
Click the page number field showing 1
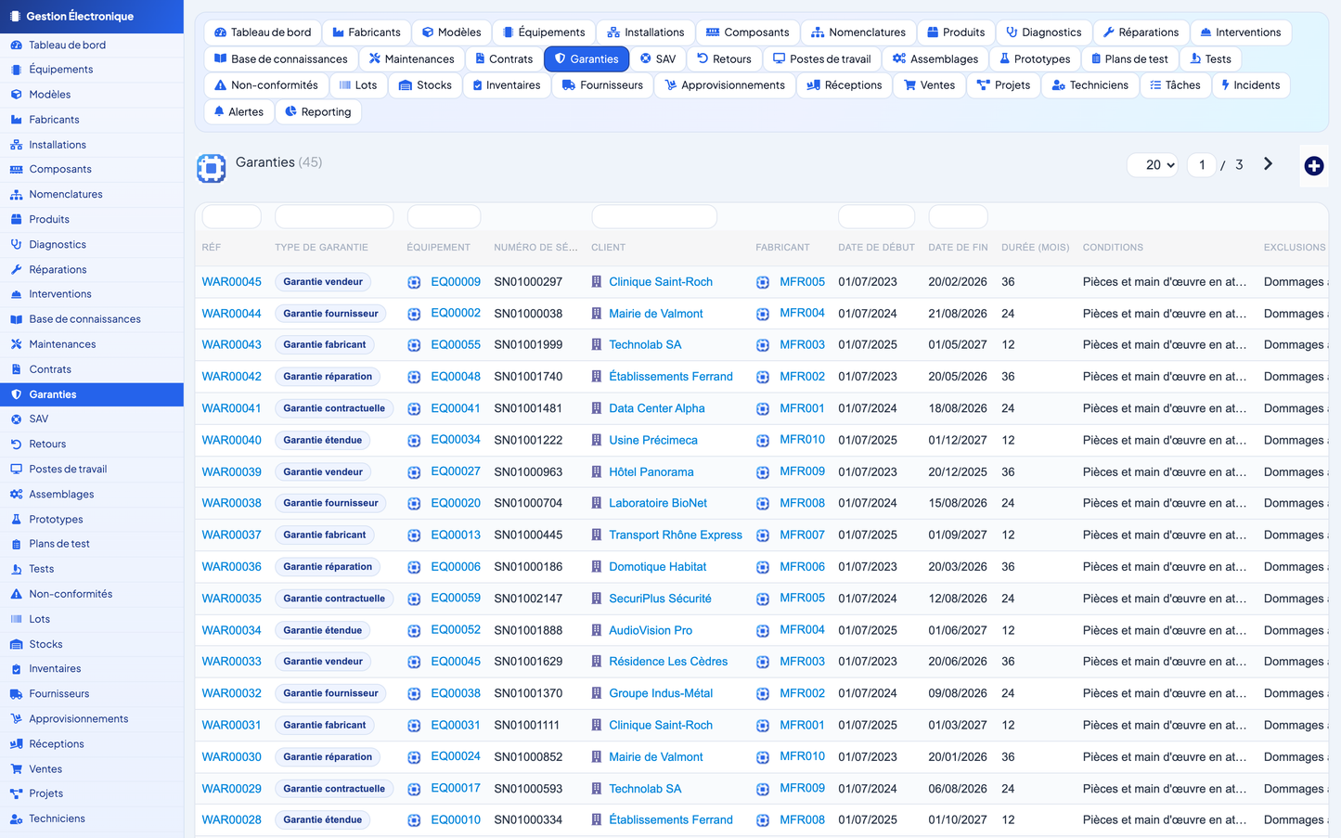[1202, 164]
